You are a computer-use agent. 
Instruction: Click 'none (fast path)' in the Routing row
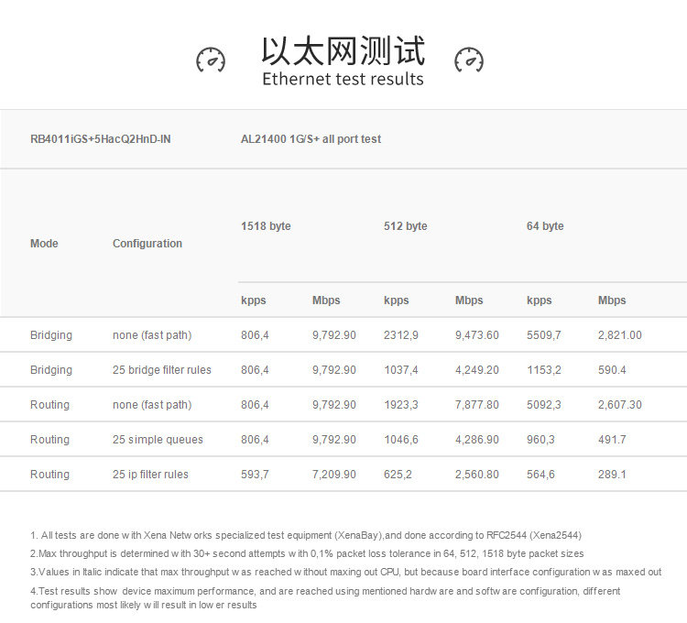[152, 405]
